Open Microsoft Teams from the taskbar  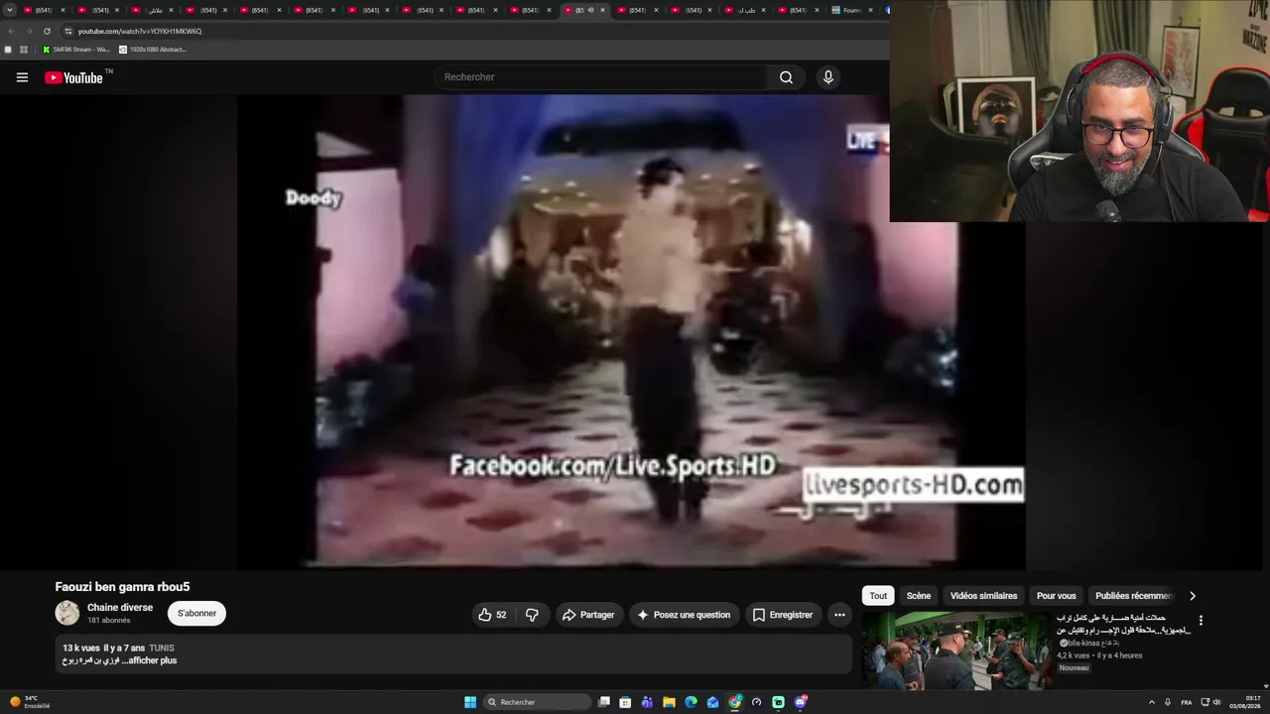647,702
